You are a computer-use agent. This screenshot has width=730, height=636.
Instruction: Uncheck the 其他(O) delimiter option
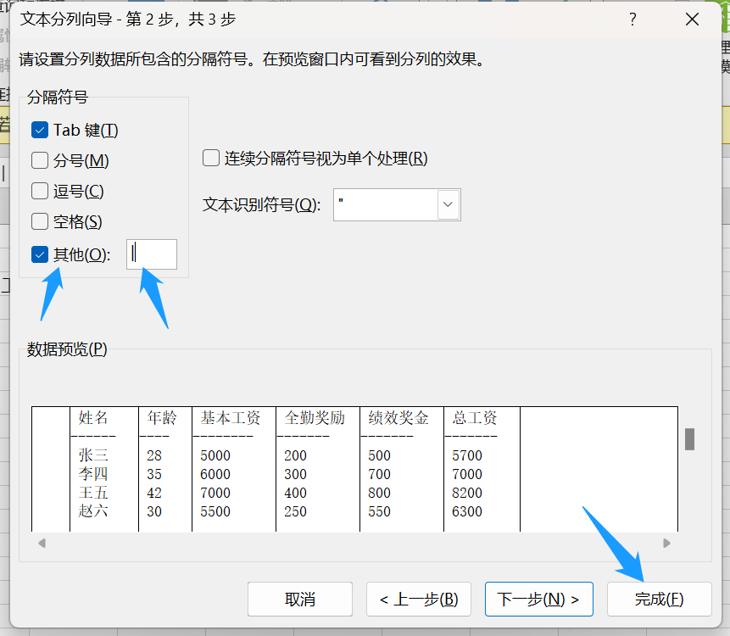pyautogui.click(x=38, y=253)
